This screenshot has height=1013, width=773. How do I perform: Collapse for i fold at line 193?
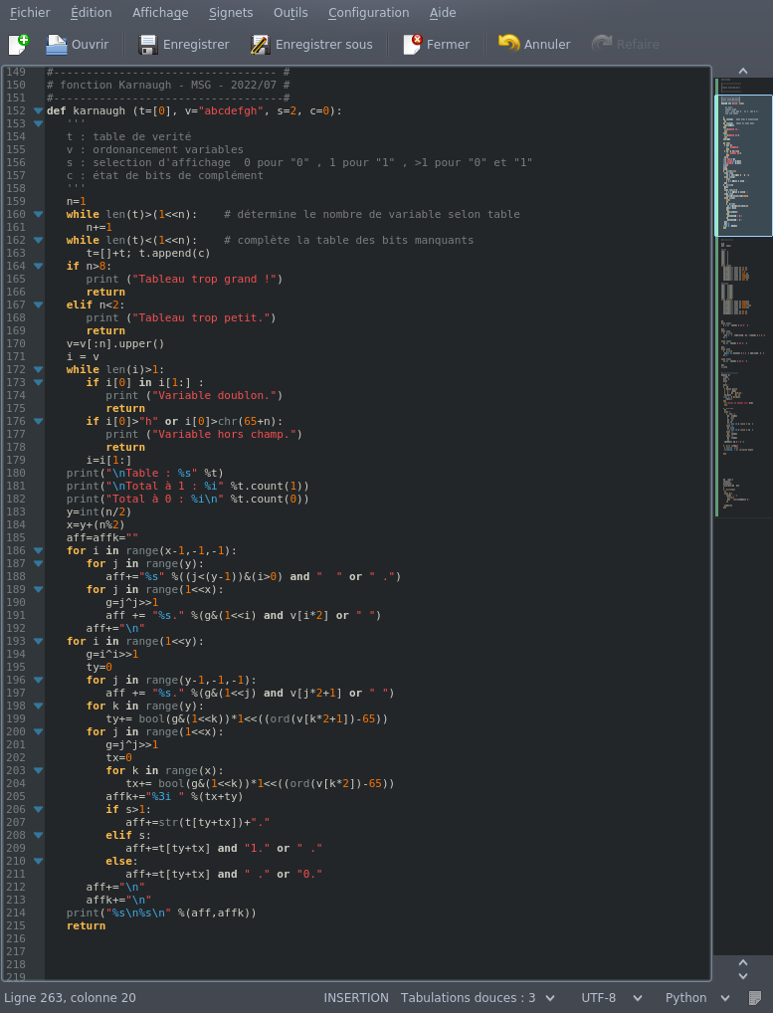pyautogui.click(x=38, y=641)
